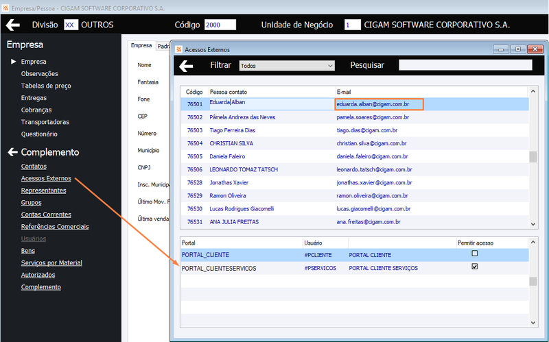Select the Jonathas Xavier contact row
Viewport: 549px width, 342px height.
click(355, 182)
